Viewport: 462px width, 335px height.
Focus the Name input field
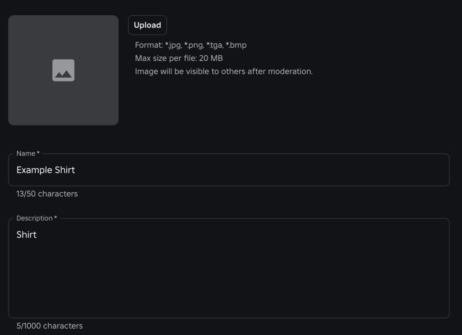229,170
